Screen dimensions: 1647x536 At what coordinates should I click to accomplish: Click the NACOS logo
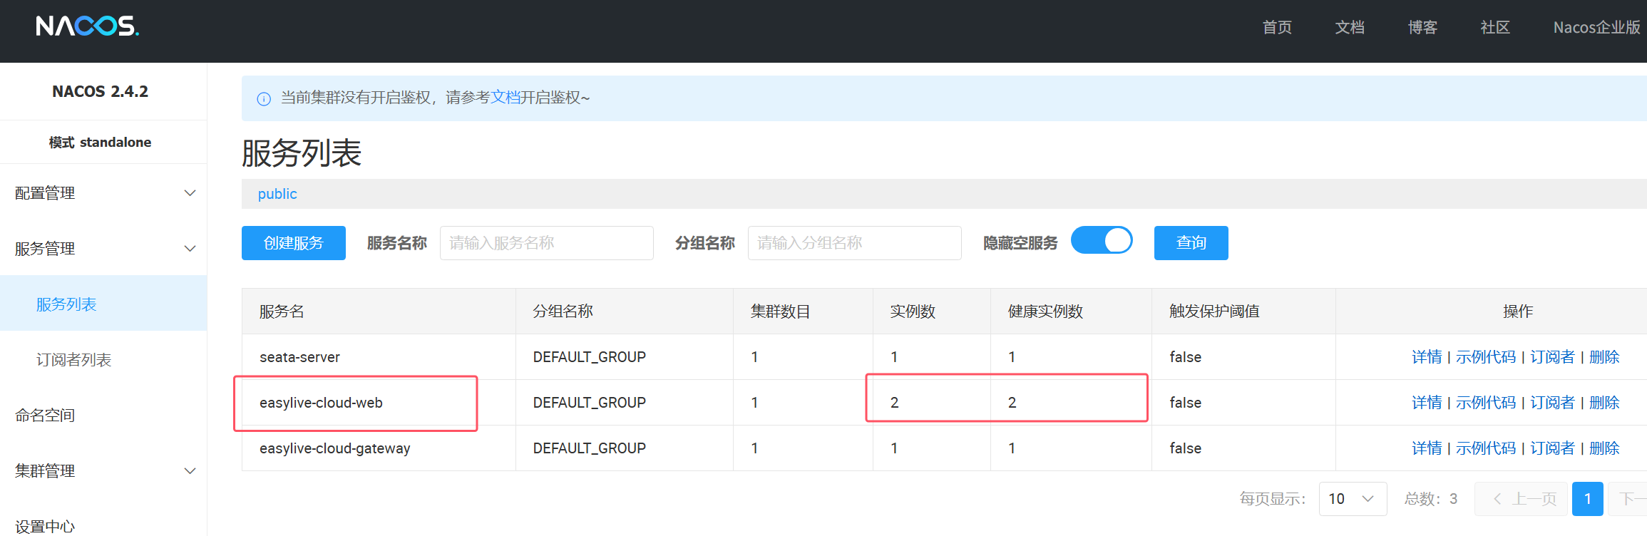87,26
